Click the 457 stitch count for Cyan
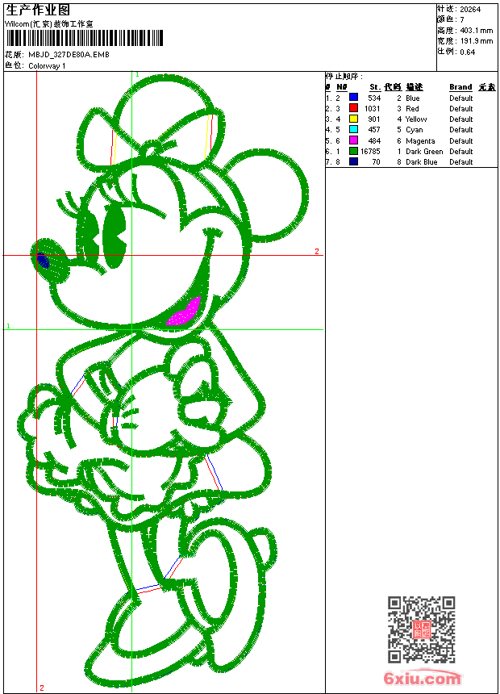 click(x=374, y=130)
